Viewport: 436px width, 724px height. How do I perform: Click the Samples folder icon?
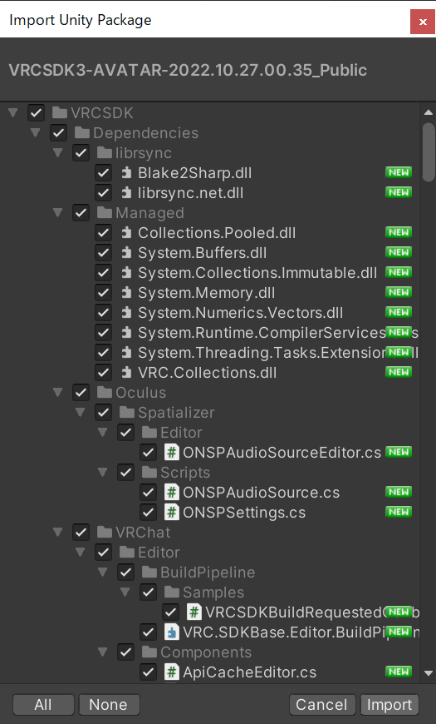(172, 593)
